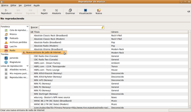Click the station list vertical scrollbar
The image size is (191, 112).
tap(190, 69)
